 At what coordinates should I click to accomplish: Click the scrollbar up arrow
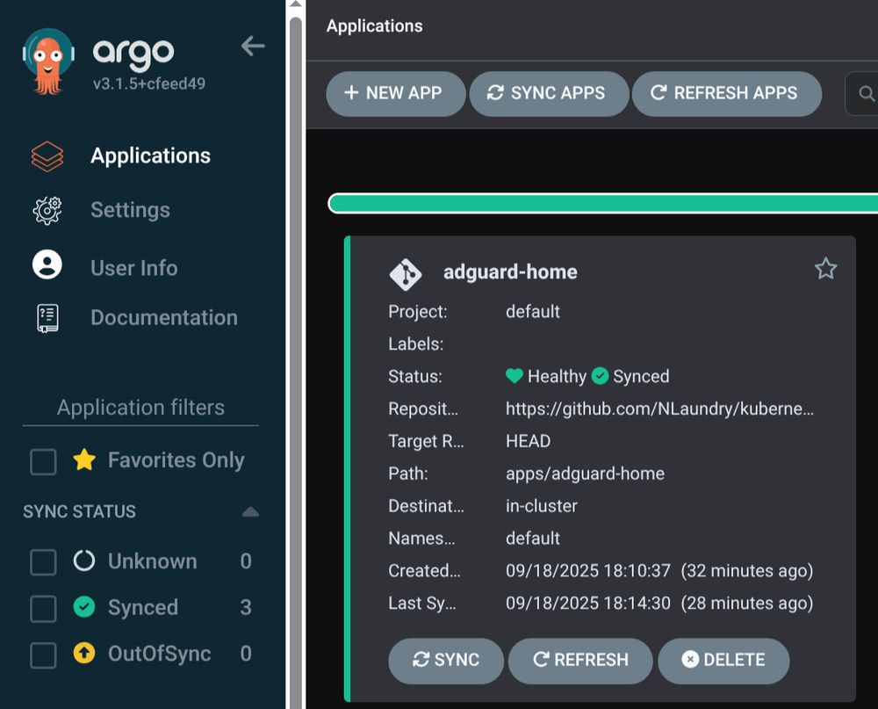point(296,4)
